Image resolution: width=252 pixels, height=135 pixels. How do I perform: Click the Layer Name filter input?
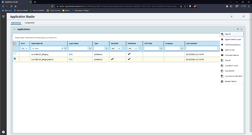pos(78,49)
